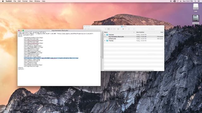
Task: Click TextEdit title dropdown arrow
Action: tap(69, 30)
